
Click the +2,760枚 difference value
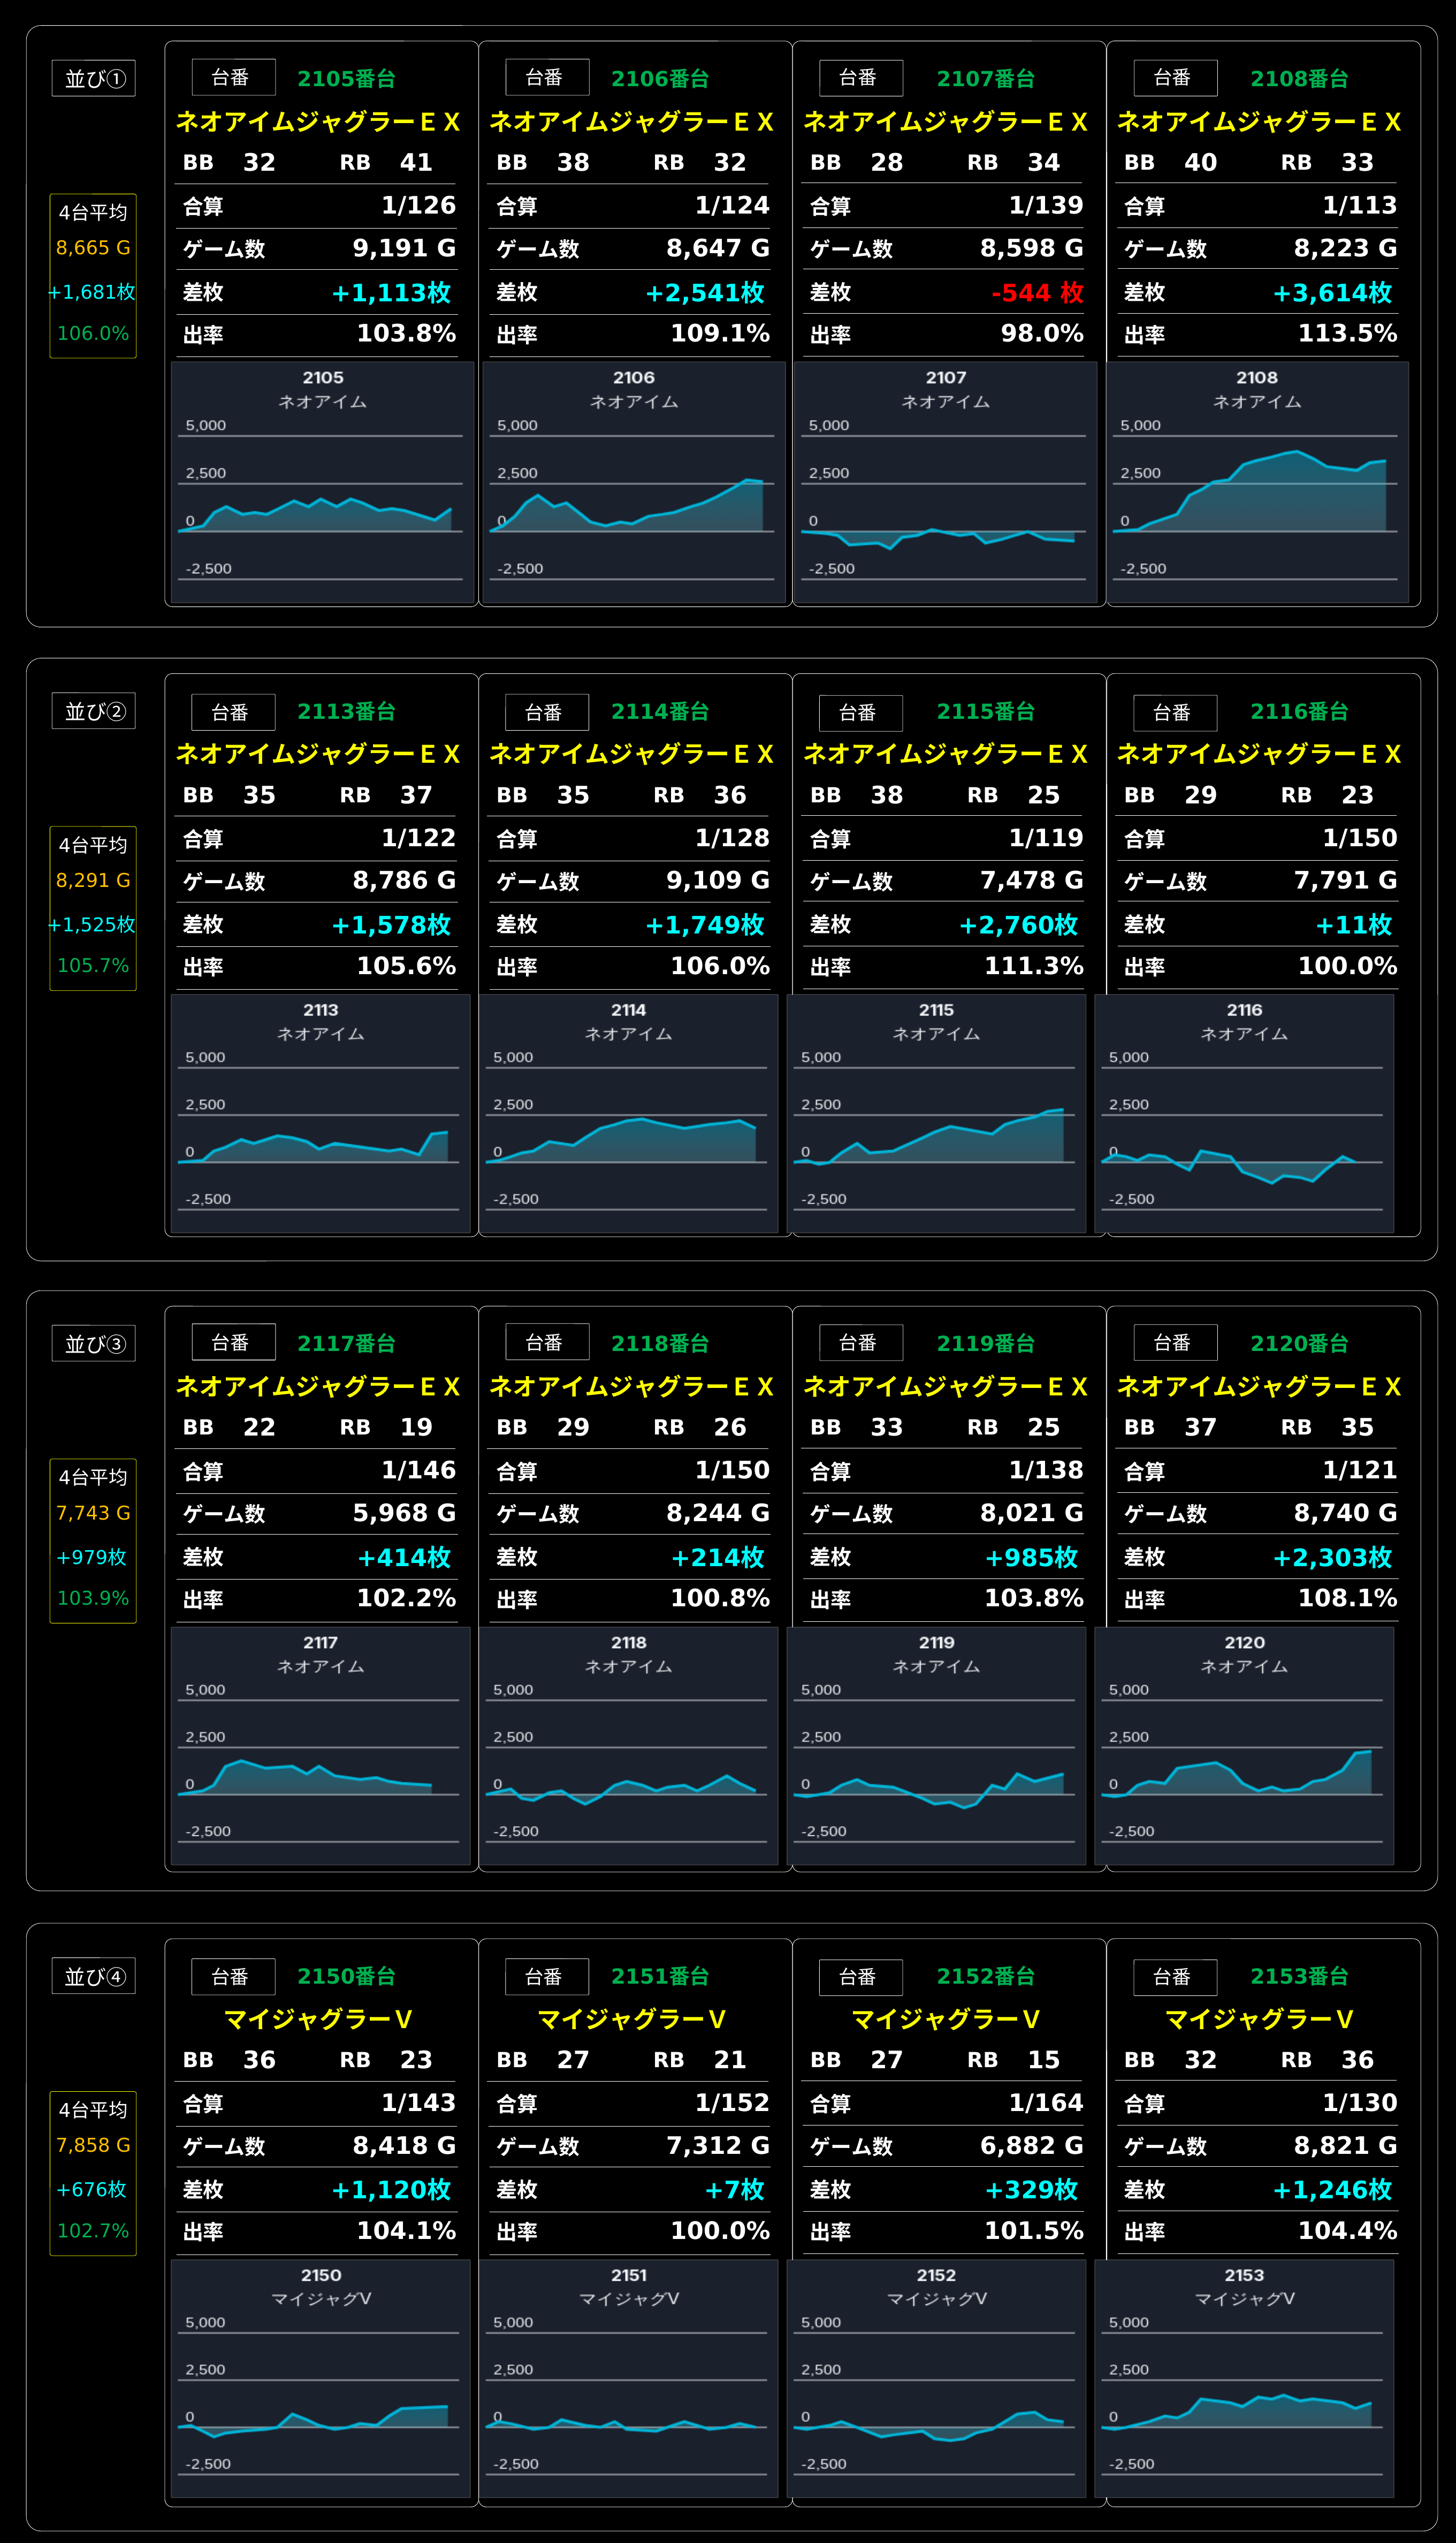pyautogui.click(x=1018, y=925)
